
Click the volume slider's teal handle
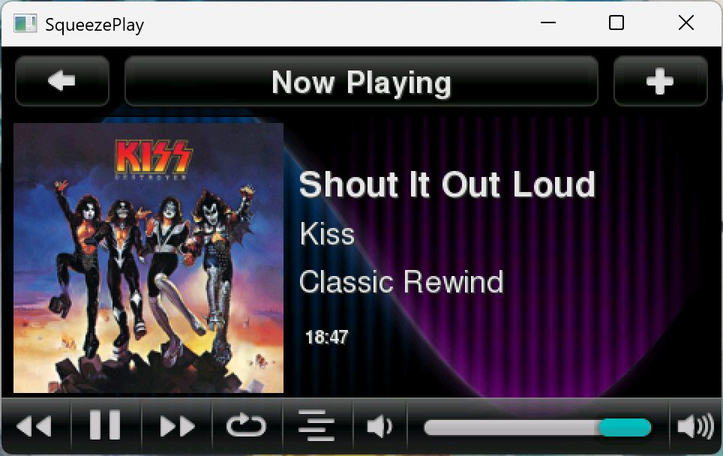coord(625,427)
